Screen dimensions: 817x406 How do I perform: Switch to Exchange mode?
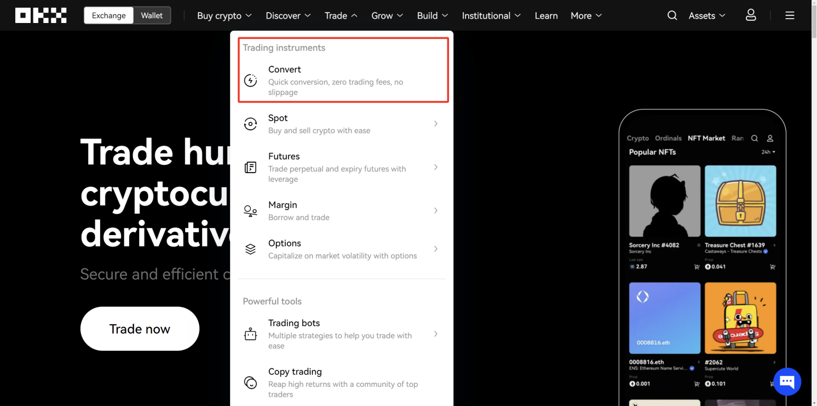108,15
